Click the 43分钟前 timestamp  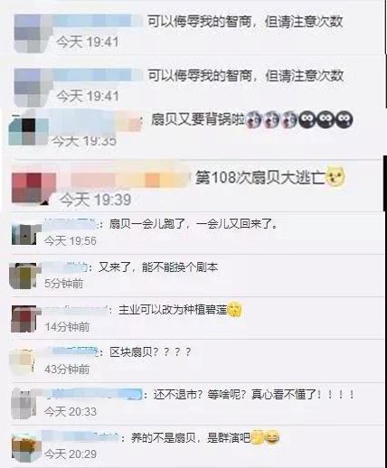coord(67,370)
